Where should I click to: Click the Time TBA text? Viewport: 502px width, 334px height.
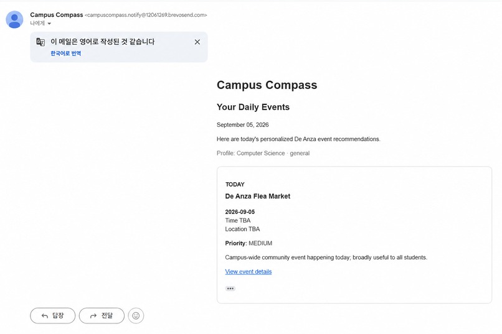(238, 221)
